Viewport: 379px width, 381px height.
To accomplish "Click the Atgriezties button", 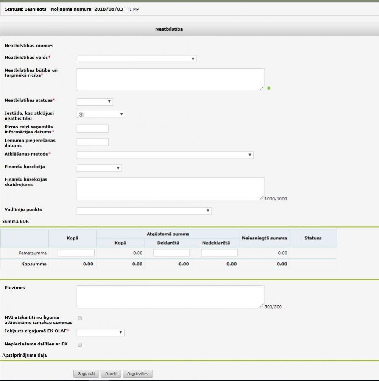I will click(x=137, y=374).
